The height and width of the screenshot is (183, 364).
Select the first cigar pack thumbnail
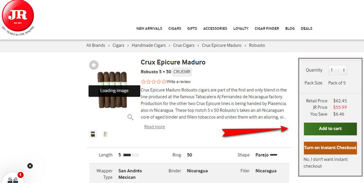93,134
